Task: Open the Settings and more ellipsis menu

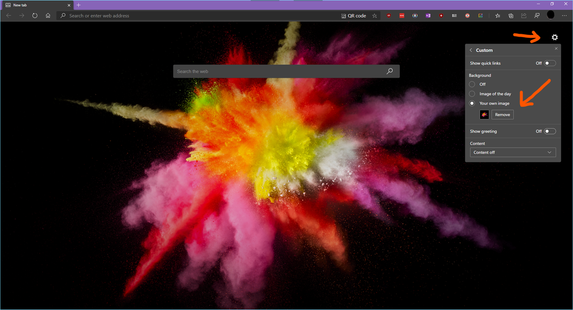Action: 564,15
